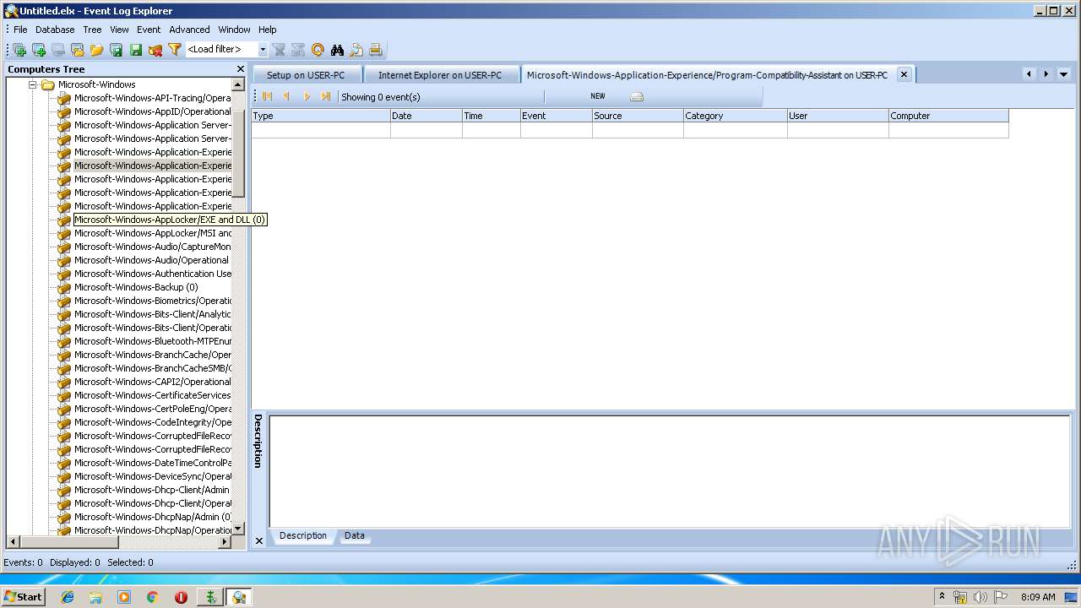Select Microsoft-Windows-Backup (0) log
The width and height of the screenshot is (1081, 608).
[136, 287]
